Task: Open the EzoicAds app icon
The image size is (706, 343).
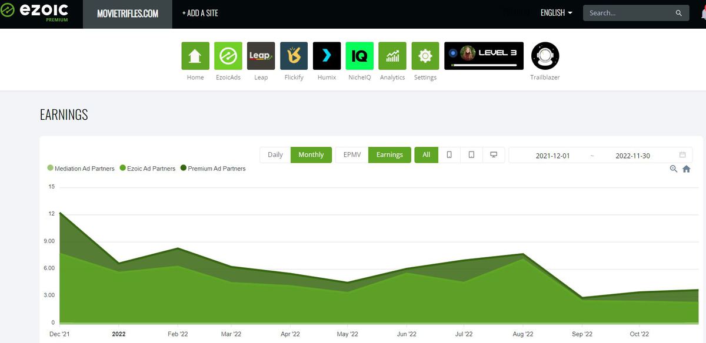Action: 228,56
